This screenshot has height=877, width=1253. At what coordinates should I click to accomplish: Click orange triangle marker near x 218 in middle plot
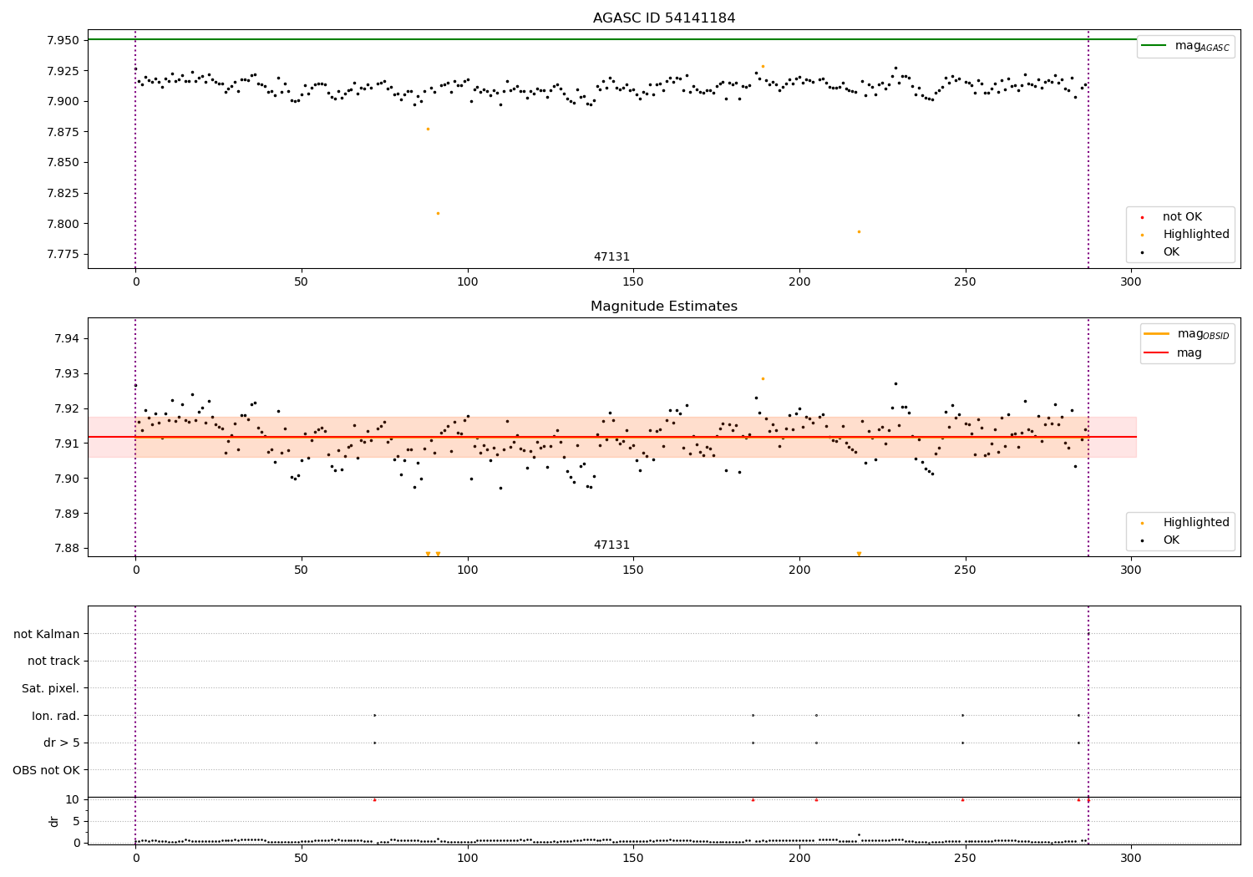tap(859, 554)
